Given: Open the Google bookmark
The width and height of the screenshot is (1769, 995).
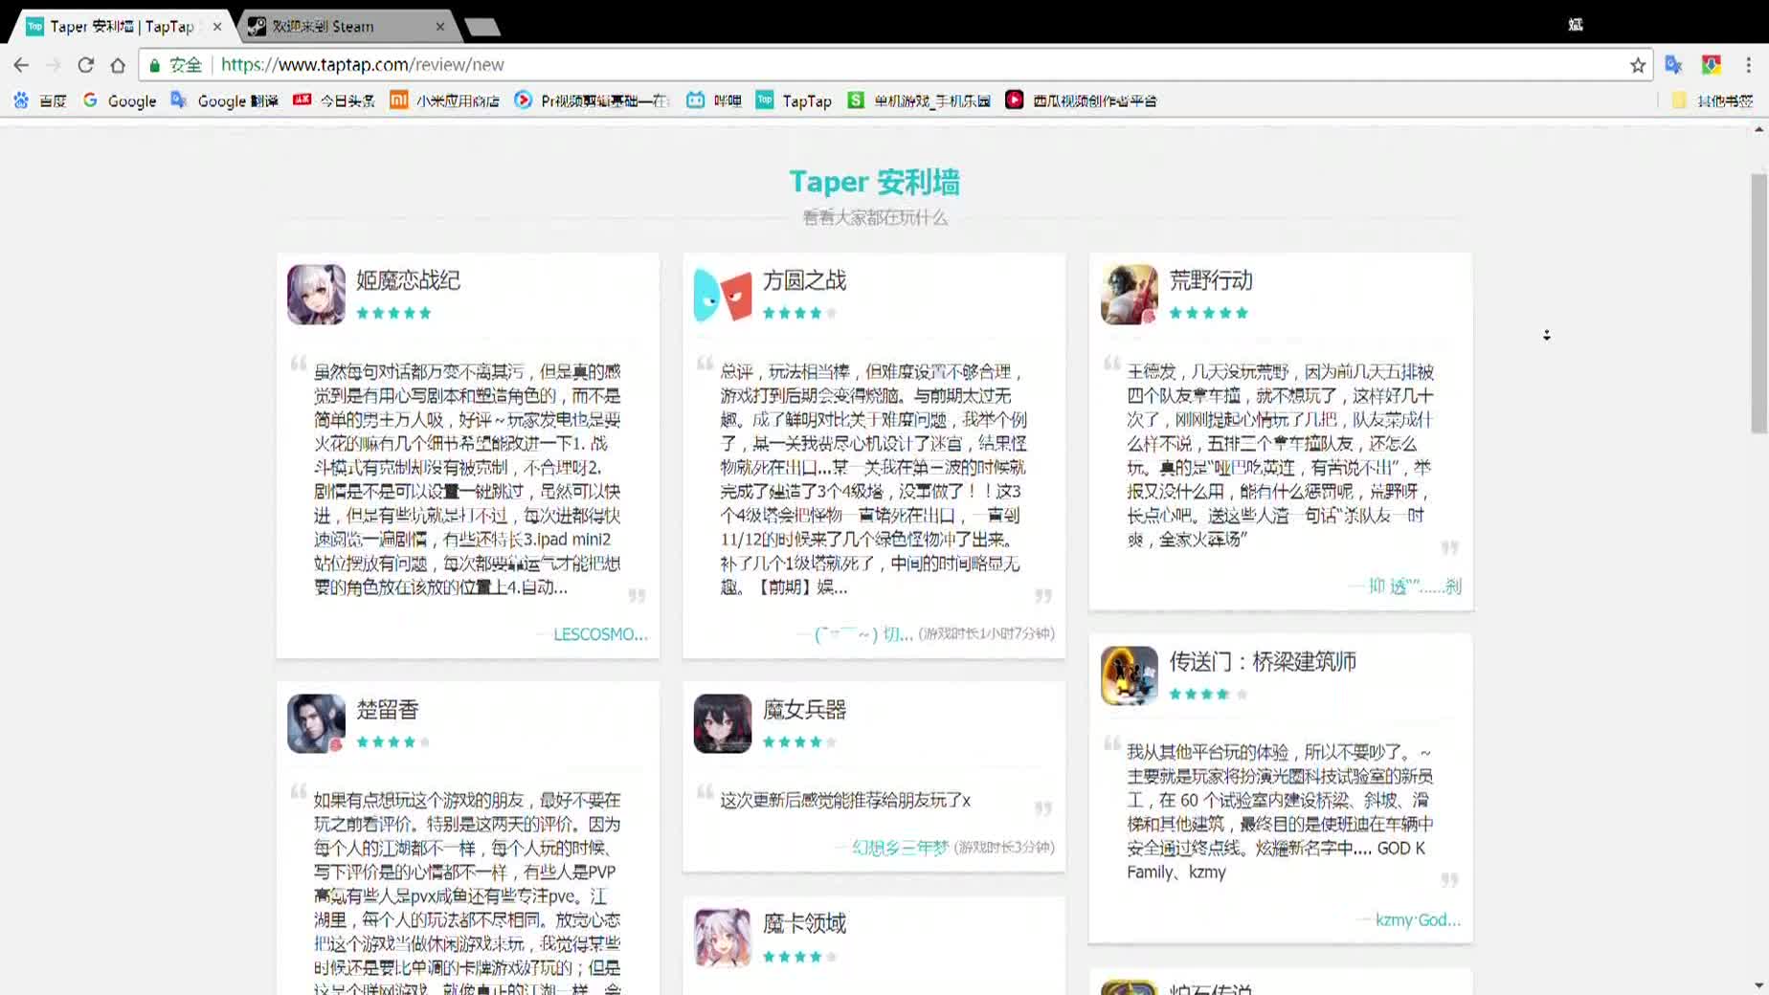Looking at the screenshot, I should pos(120,100).
